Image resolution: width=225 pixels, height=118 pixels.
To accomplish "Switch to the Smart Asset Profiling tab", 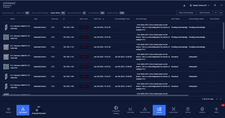I will [40, 13].
